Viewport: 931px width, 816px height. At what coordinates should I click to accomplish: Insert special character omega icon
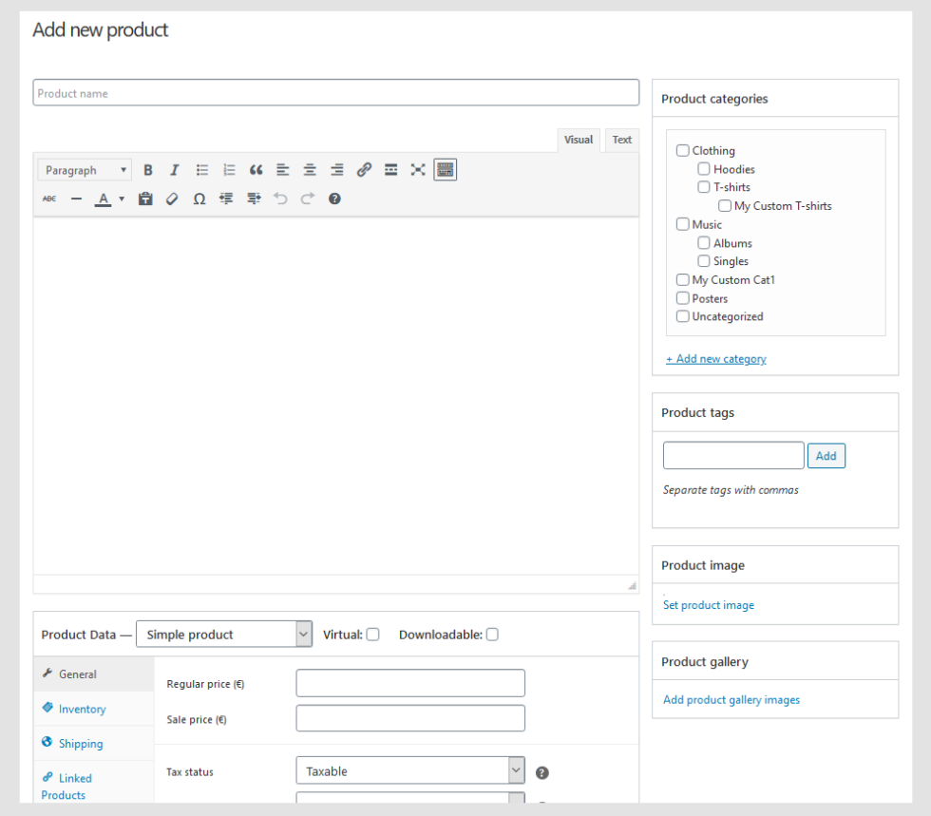(x=199, y=199)
